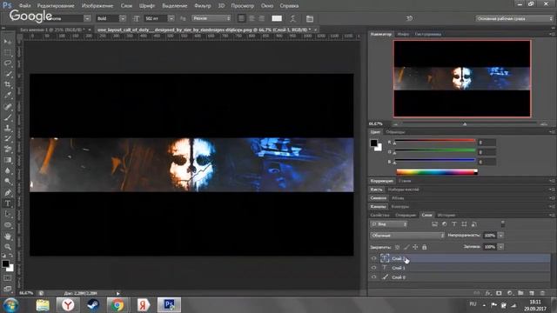Open the layer opacity slider arrow
The image size is (557, 313).
(x=501, y=236)
